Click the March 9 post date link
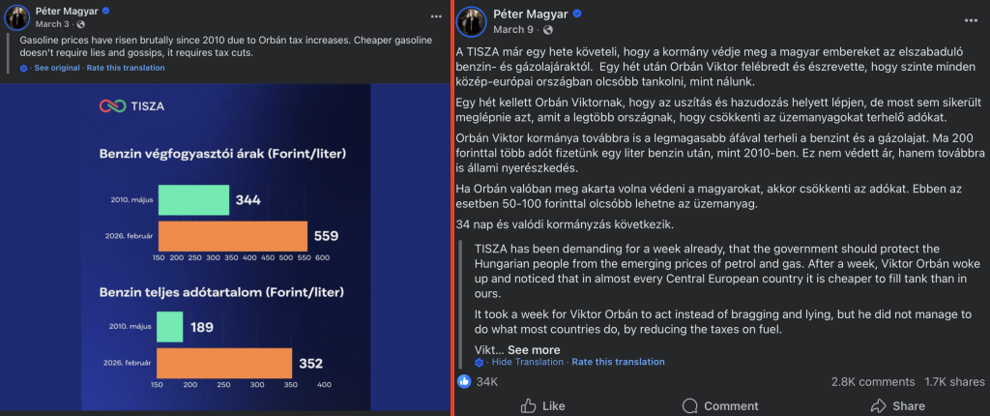The image size is (990, 416). pyautogui.click(x=510, y=30)
